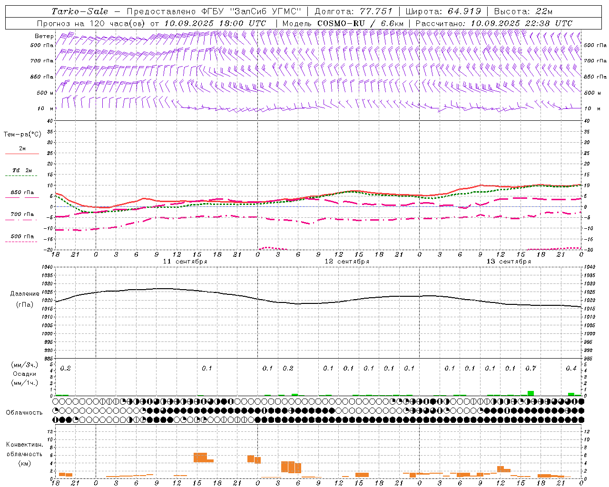Select the date label 12 сентября
The image size is (609, 487).
click(x=347, y=262)
